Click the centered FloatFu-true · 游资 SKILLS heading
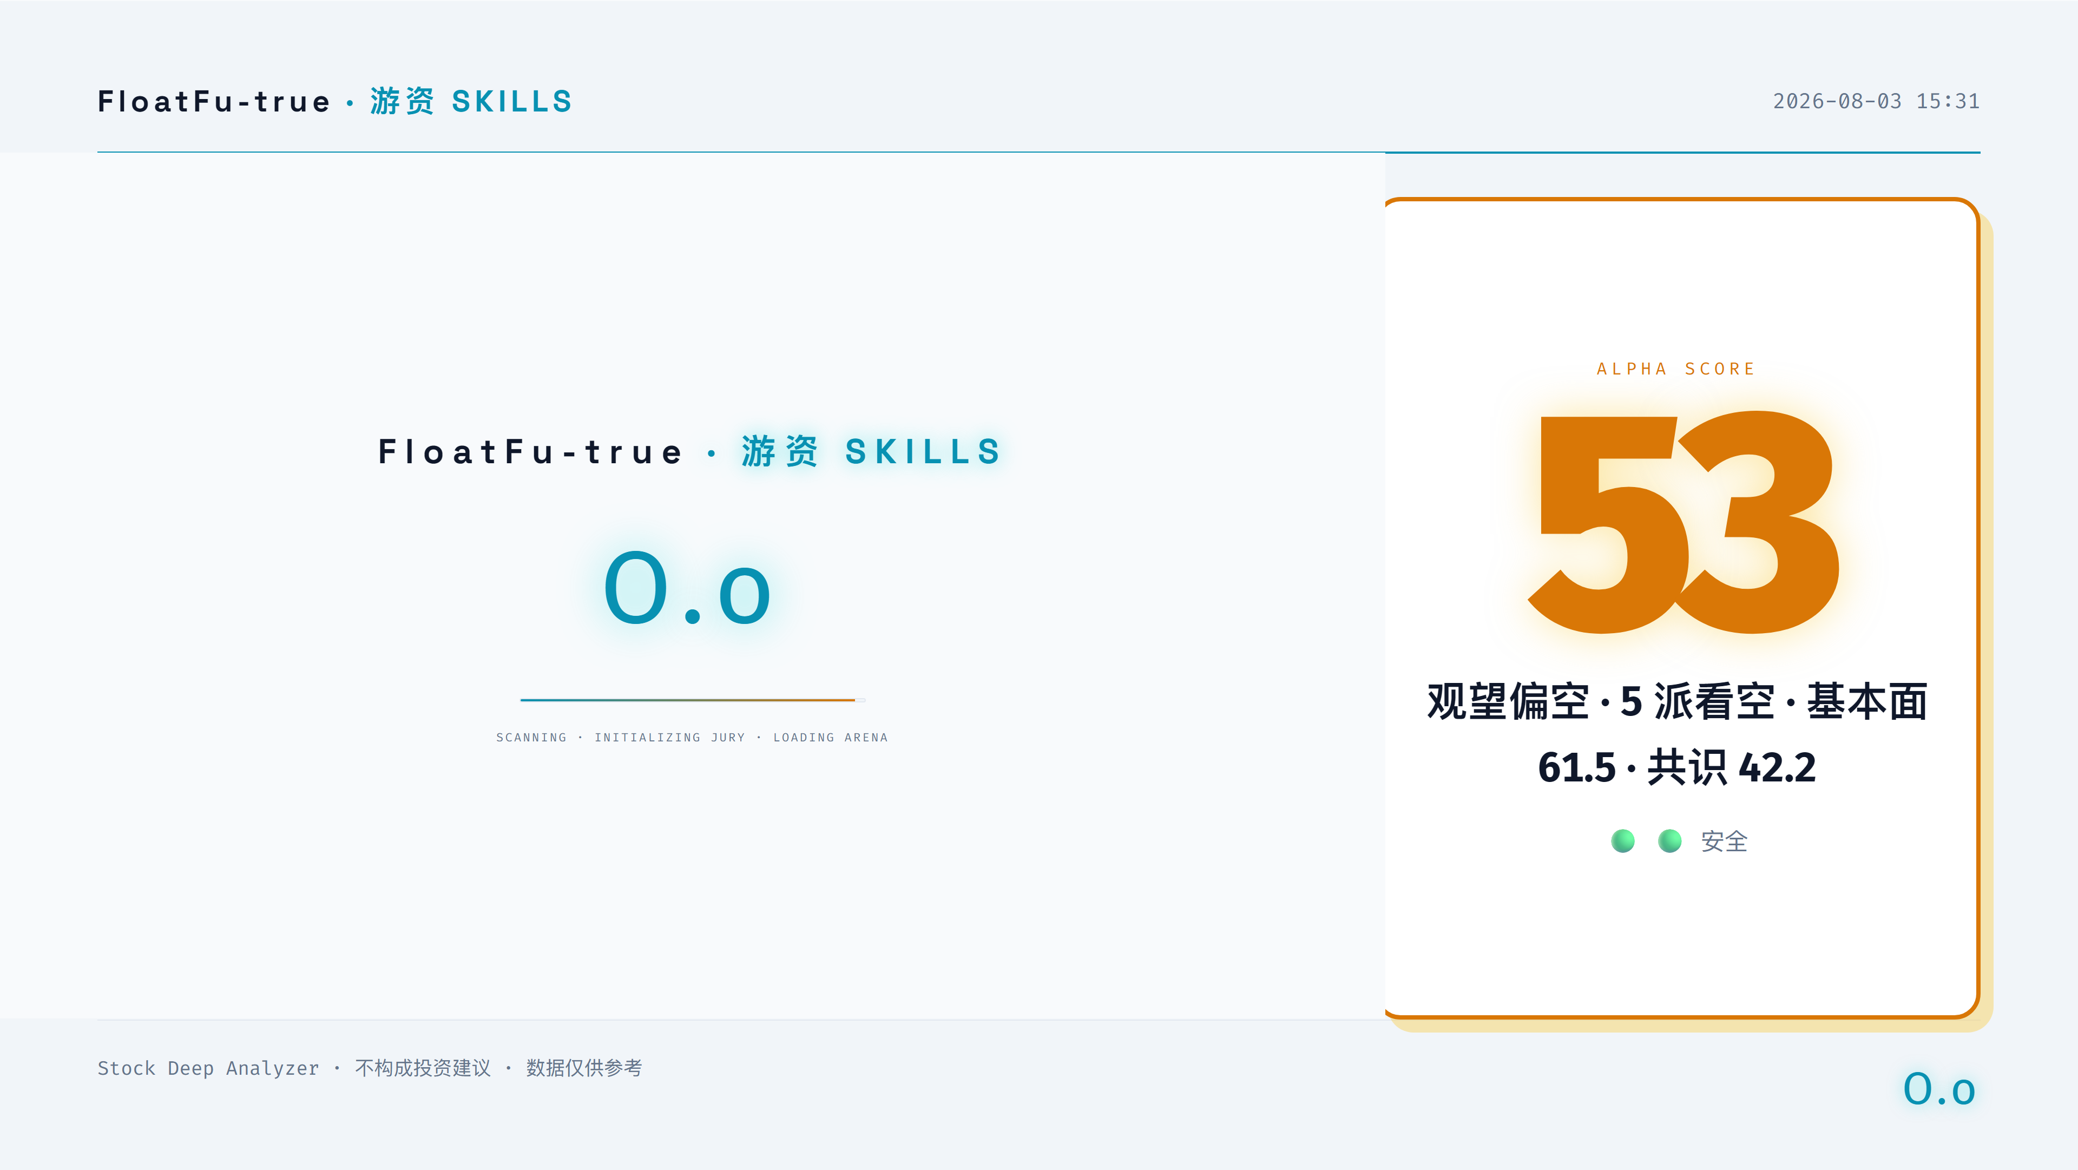The width and height of the screenshot is (2078, 1170). pyautogui.click(x=691, y=451)
